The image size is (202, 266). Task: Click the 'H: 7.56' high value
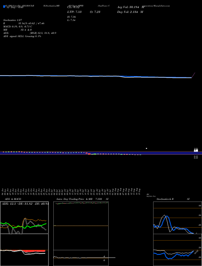point(72,17)
